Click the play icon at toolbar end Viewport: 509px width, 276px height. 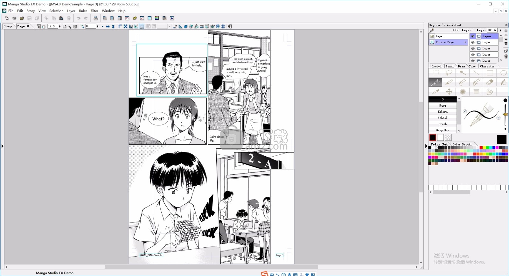click(x=172, y=18)
